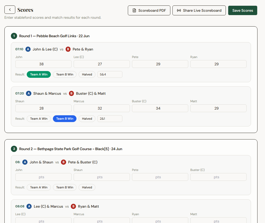Click the 07:20 tee time
Viewport: 265px width, 223px height.
tap(20, 93)
